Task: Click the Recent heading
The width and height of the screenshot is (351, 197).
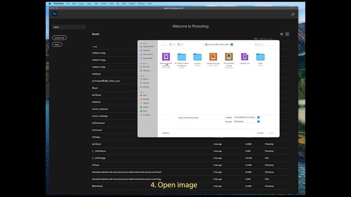Action: [95, 34]
